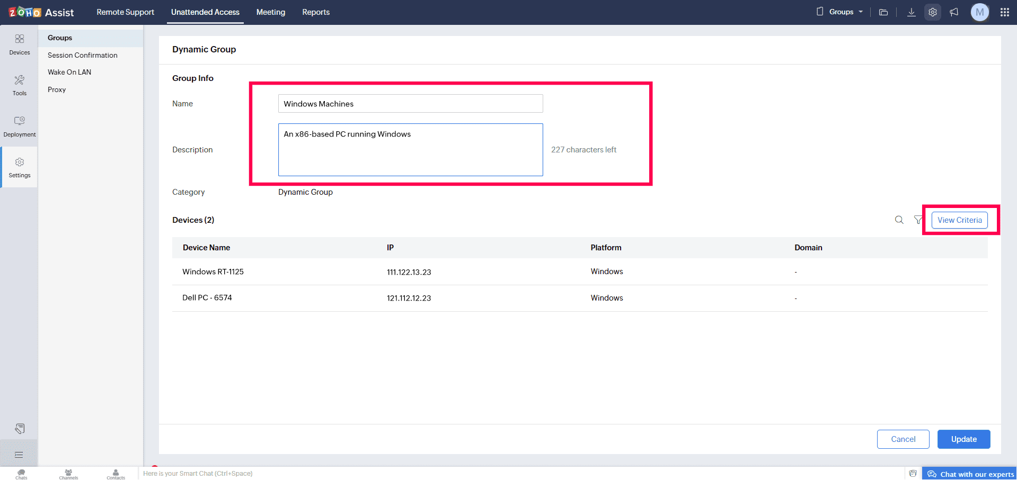Click the Name field containing Windows Machines

coord(410,104)
